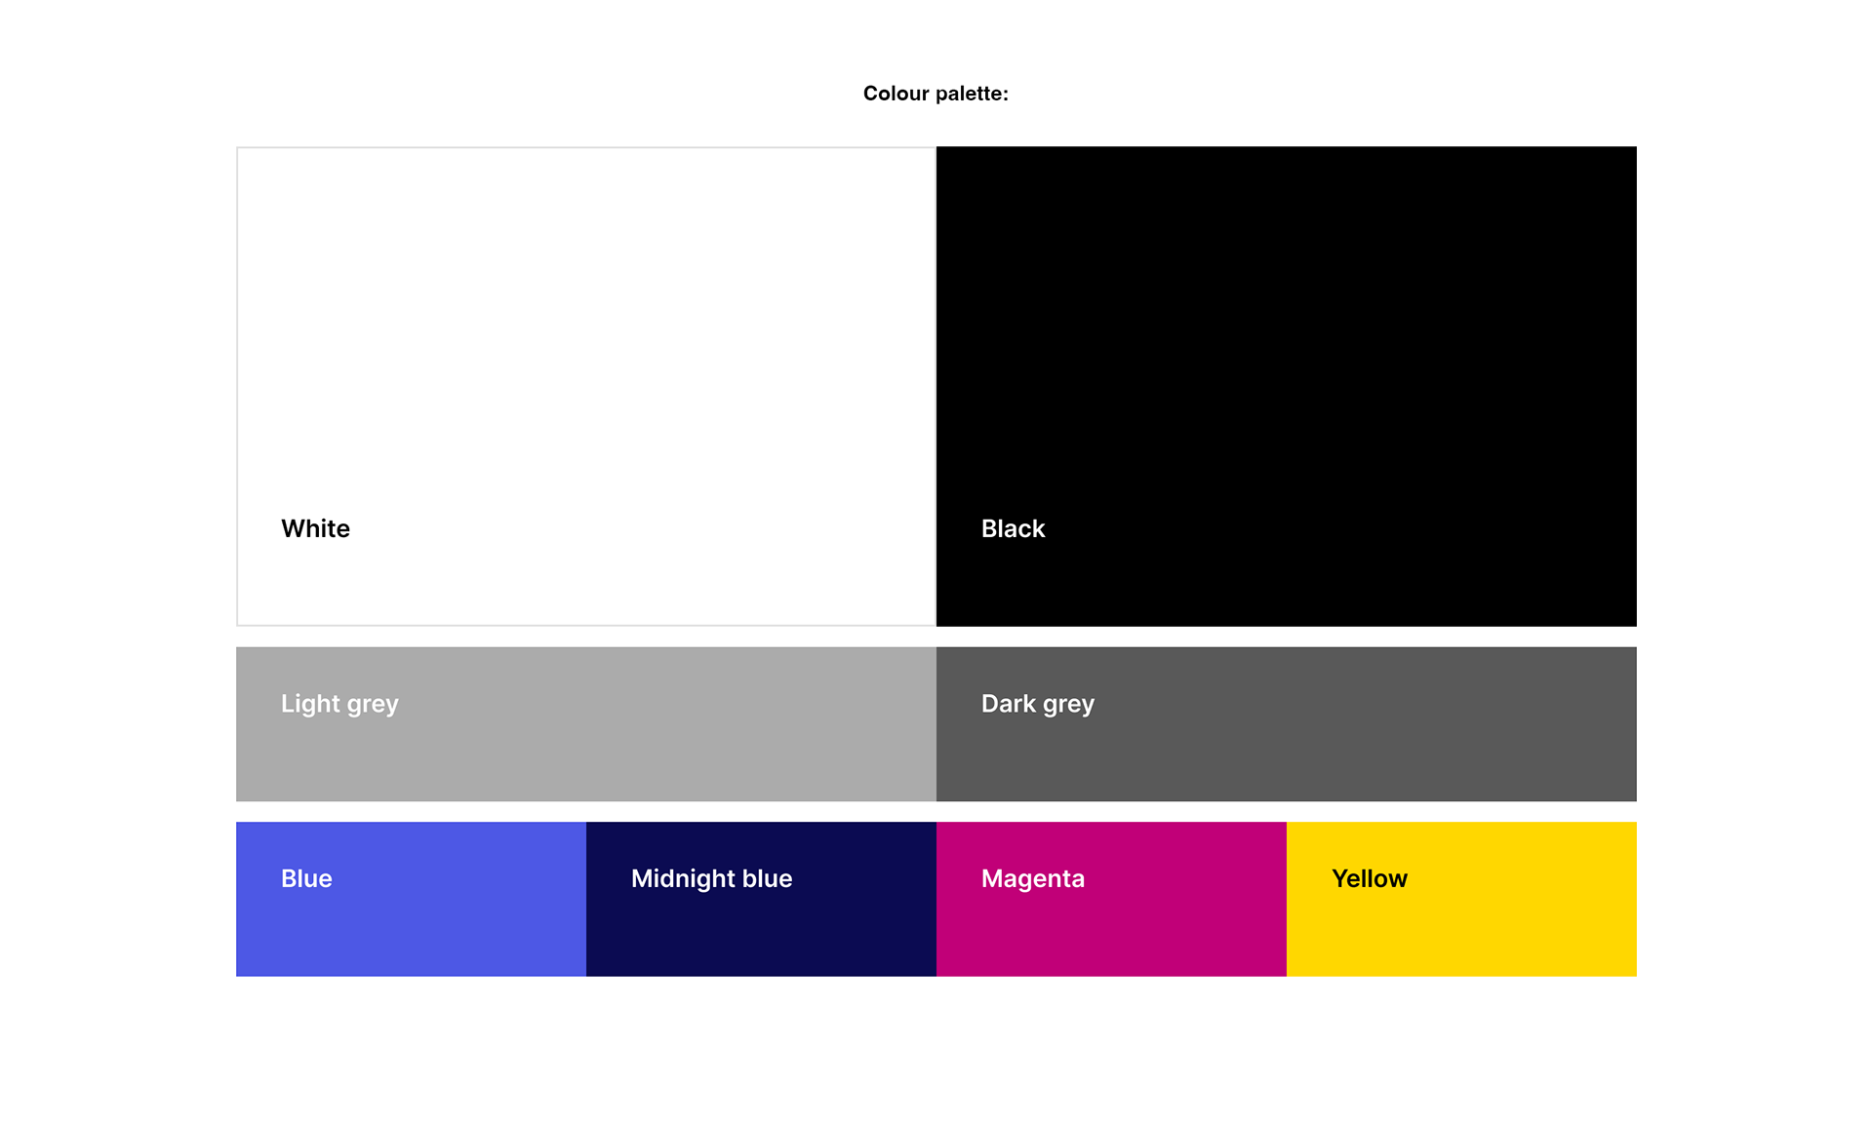Choose the Midnight blue swatch

[761, 899]
